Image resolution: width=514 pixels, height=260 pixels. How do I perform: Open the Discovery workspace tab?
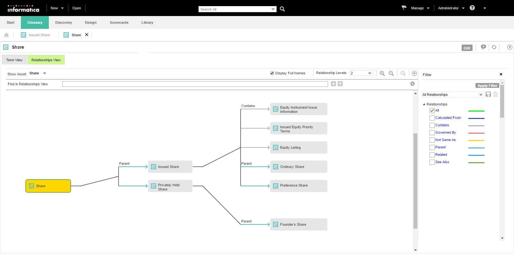[x=64, y=22]
